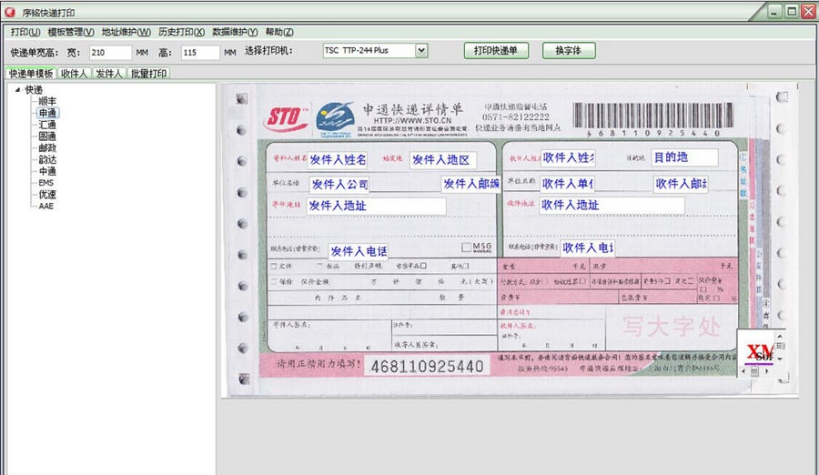Screen dimensions: 819x475
Task: Select 汇通 in the courier tree
Action: coord(47,125)
